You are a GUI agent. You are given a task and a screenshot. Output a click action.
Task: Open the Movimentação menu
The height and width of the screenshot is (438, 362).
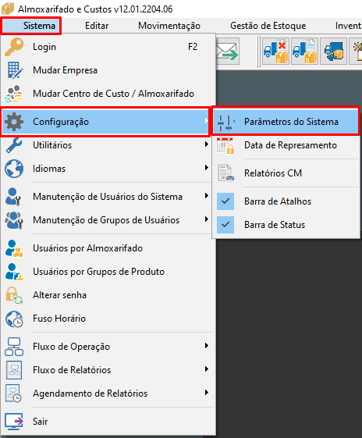pyautogui.click(x=169, y=26)
